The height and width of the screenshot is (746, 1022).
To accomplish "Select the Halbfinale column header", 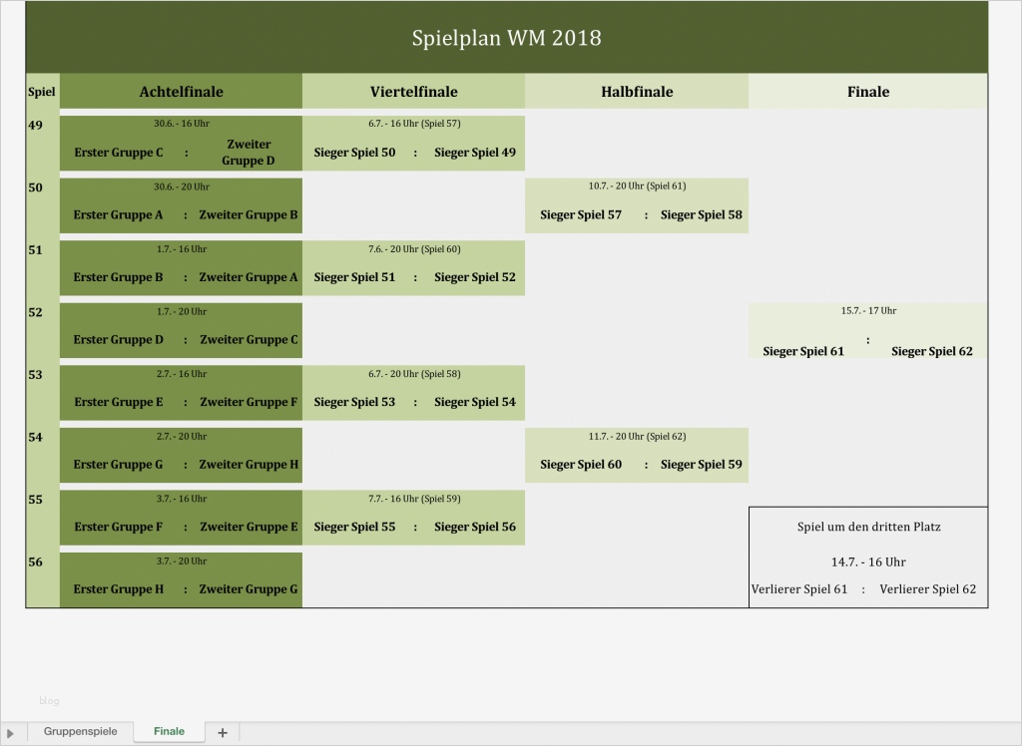I will tap(637, 91).
